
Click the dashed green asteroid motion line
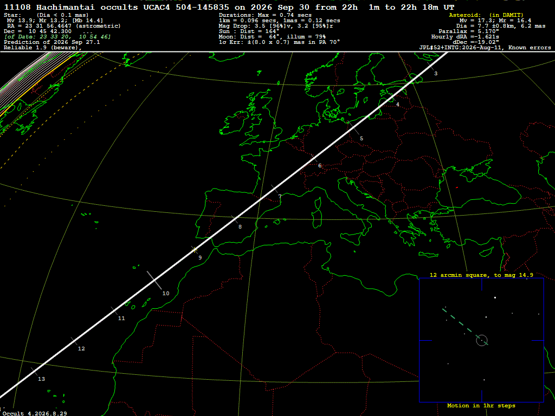461,323
